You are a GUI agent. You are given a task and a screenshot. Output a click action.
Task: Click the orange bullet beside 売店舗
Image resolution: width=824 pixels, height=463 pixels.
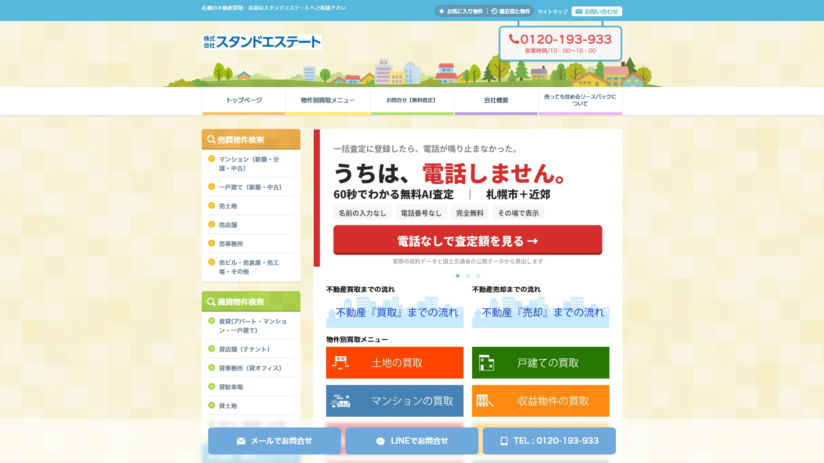(x=212, y=224)
